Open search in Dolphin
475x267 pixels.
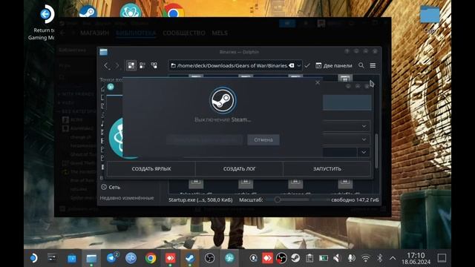[361, 65]
